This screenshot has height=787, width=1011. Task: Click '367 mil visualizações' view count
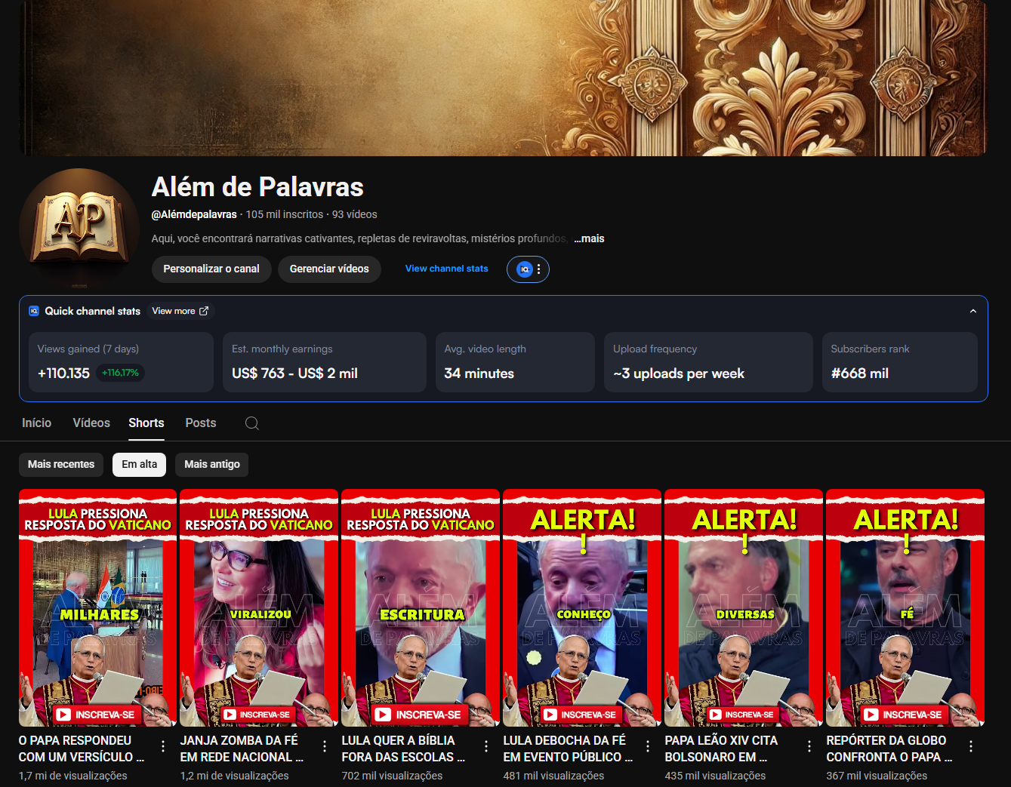pyautogui.click(x=877, y=776)
